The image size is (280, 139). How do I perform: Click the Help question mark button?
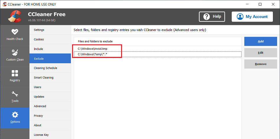212,17
